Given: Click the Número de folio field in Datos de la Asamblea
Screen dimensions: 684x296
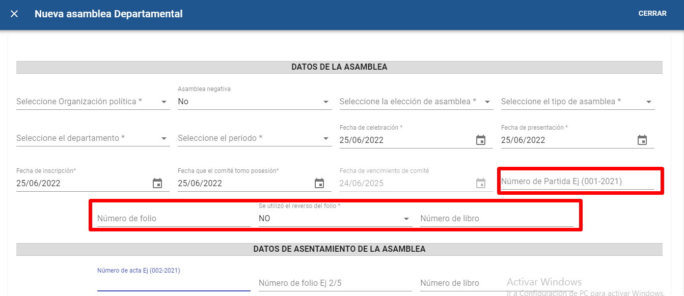Looking at the screenshot, I should [x=173, y=219].
